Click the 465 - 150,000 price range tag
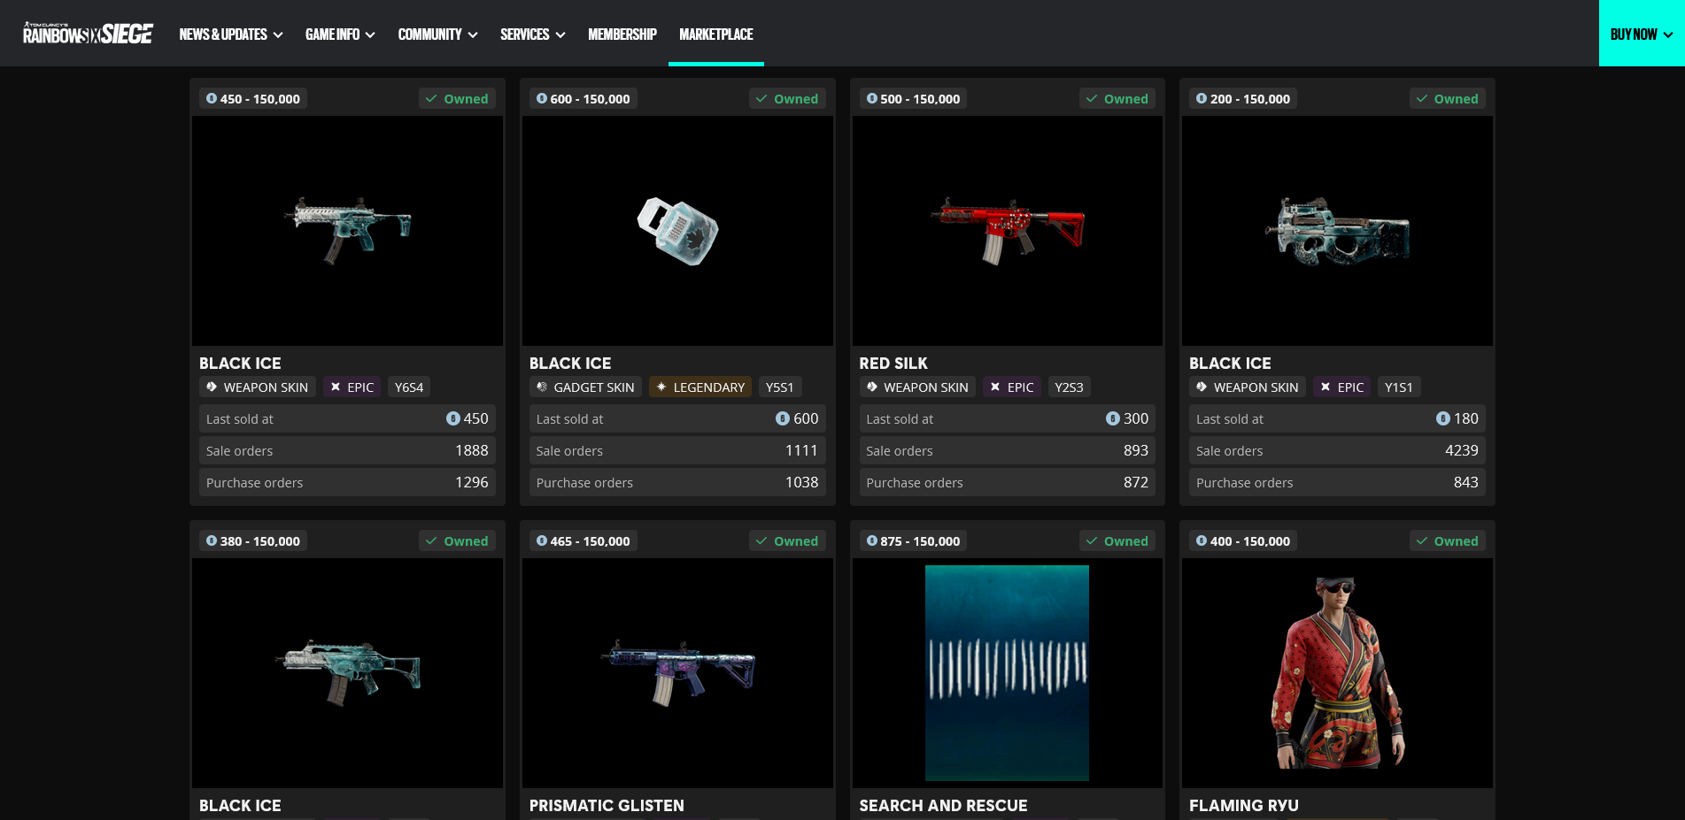Viewport: 1685px width, 820px height. pyautogui.click(x=584, y=540)
